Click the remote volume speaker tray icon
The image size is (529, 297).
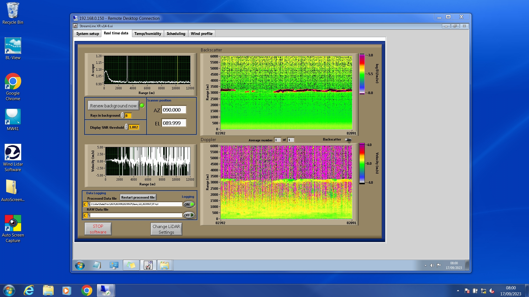click(432, 265)
